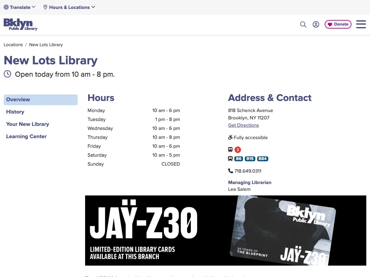
Task: Click phone number 718.649.0311
Action: coord(248,171)
